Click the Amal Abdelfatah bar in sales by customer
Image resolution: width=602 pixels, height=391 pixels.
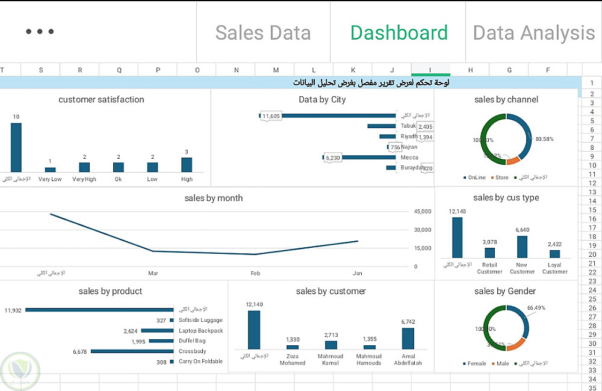point(408,338)
